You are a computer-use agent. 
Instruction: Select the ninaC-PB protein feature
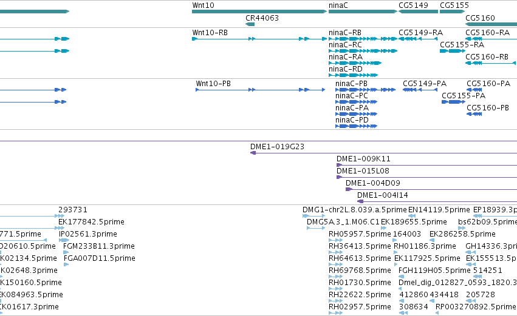click(365, 90)
